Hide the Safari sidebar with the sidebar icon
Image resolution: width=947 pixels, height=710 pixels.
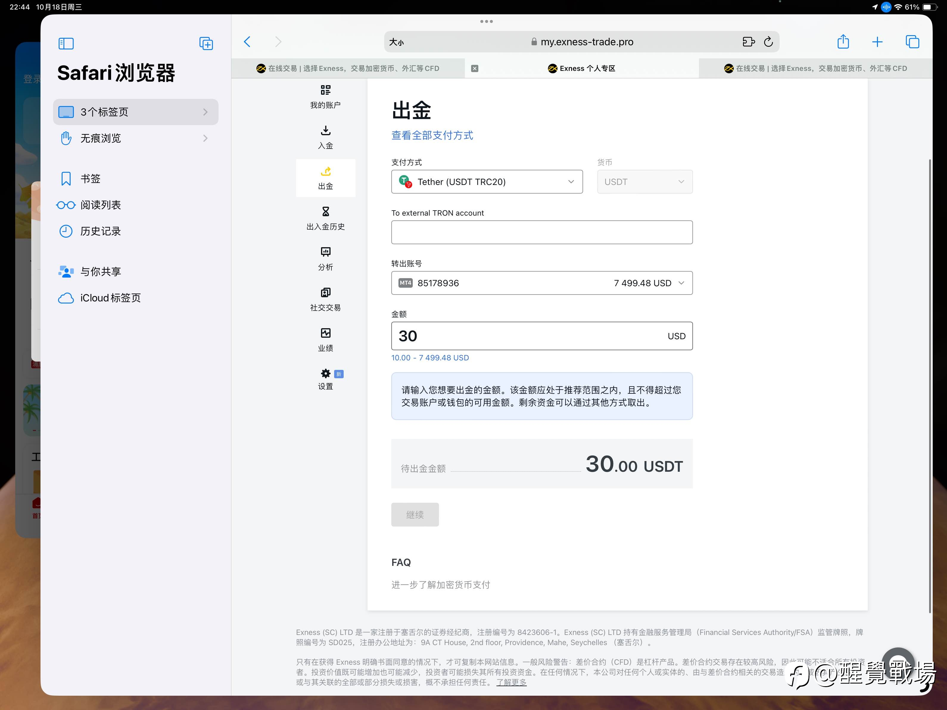[x=66, y=43]
